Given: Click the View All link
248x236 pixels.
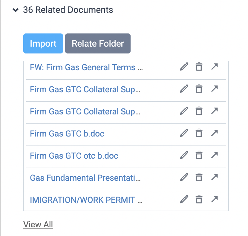Looking at the screenshot, I should (x=38, y=224).
